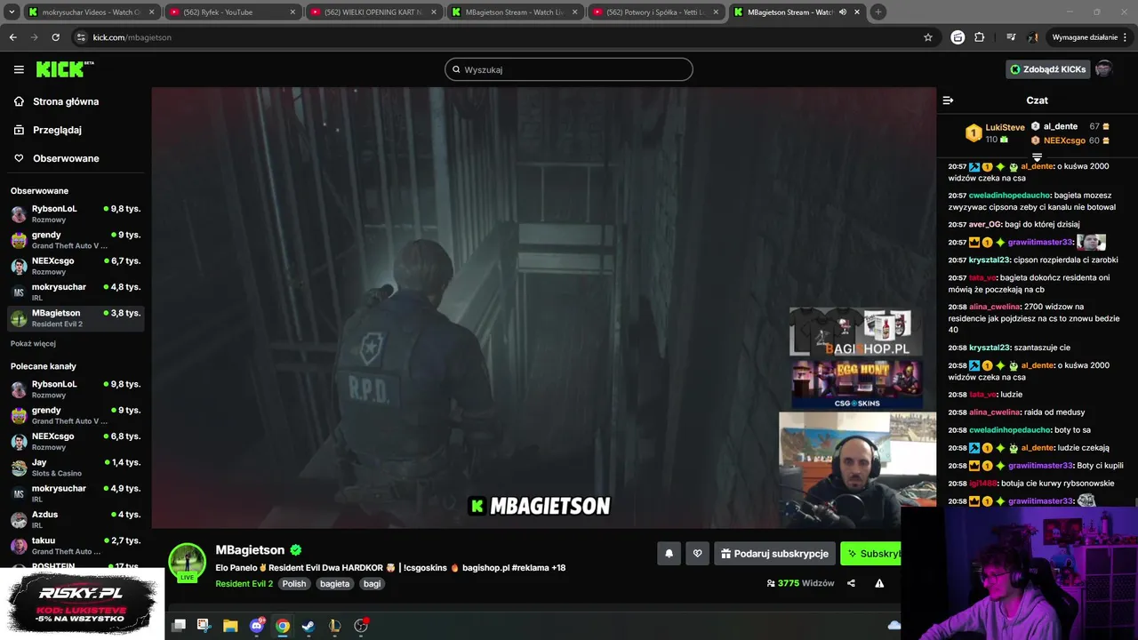Open Task View from the taskbar

tap(179, 626)
